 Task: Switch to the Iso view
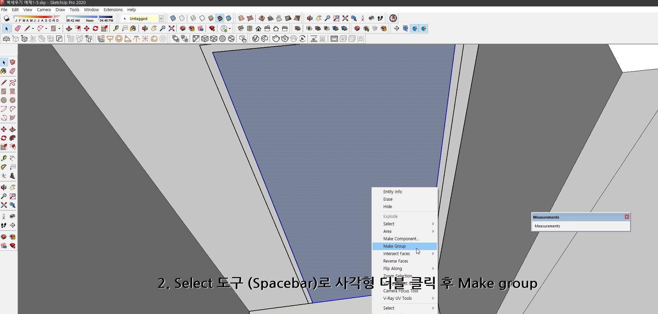click(x=241, y=28)
